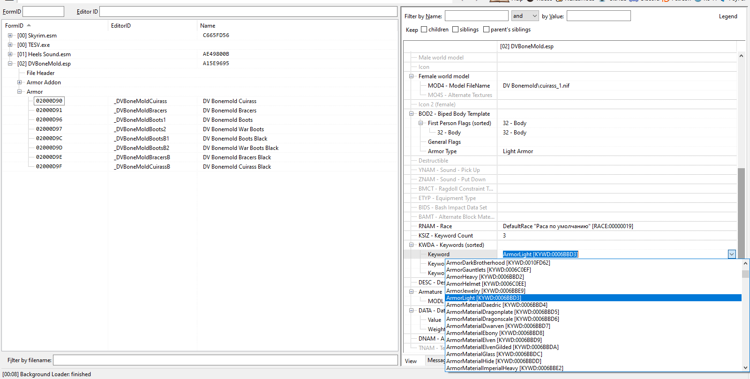Select record 02000D90 DV Bonemold Cuirass
Image resolution: width=750 pixels, height=379 pixels.
coord(49,101)
